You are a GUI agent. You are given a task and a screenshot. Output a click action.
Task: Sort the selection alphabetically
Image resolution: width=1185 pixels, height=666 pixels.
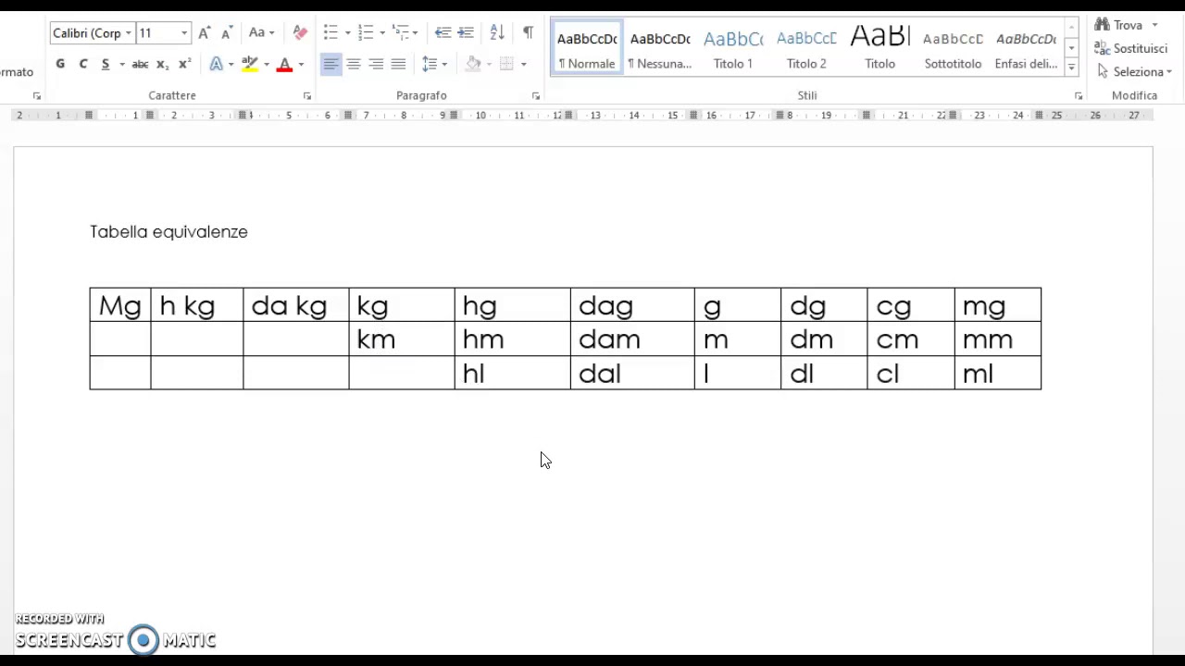497,33
